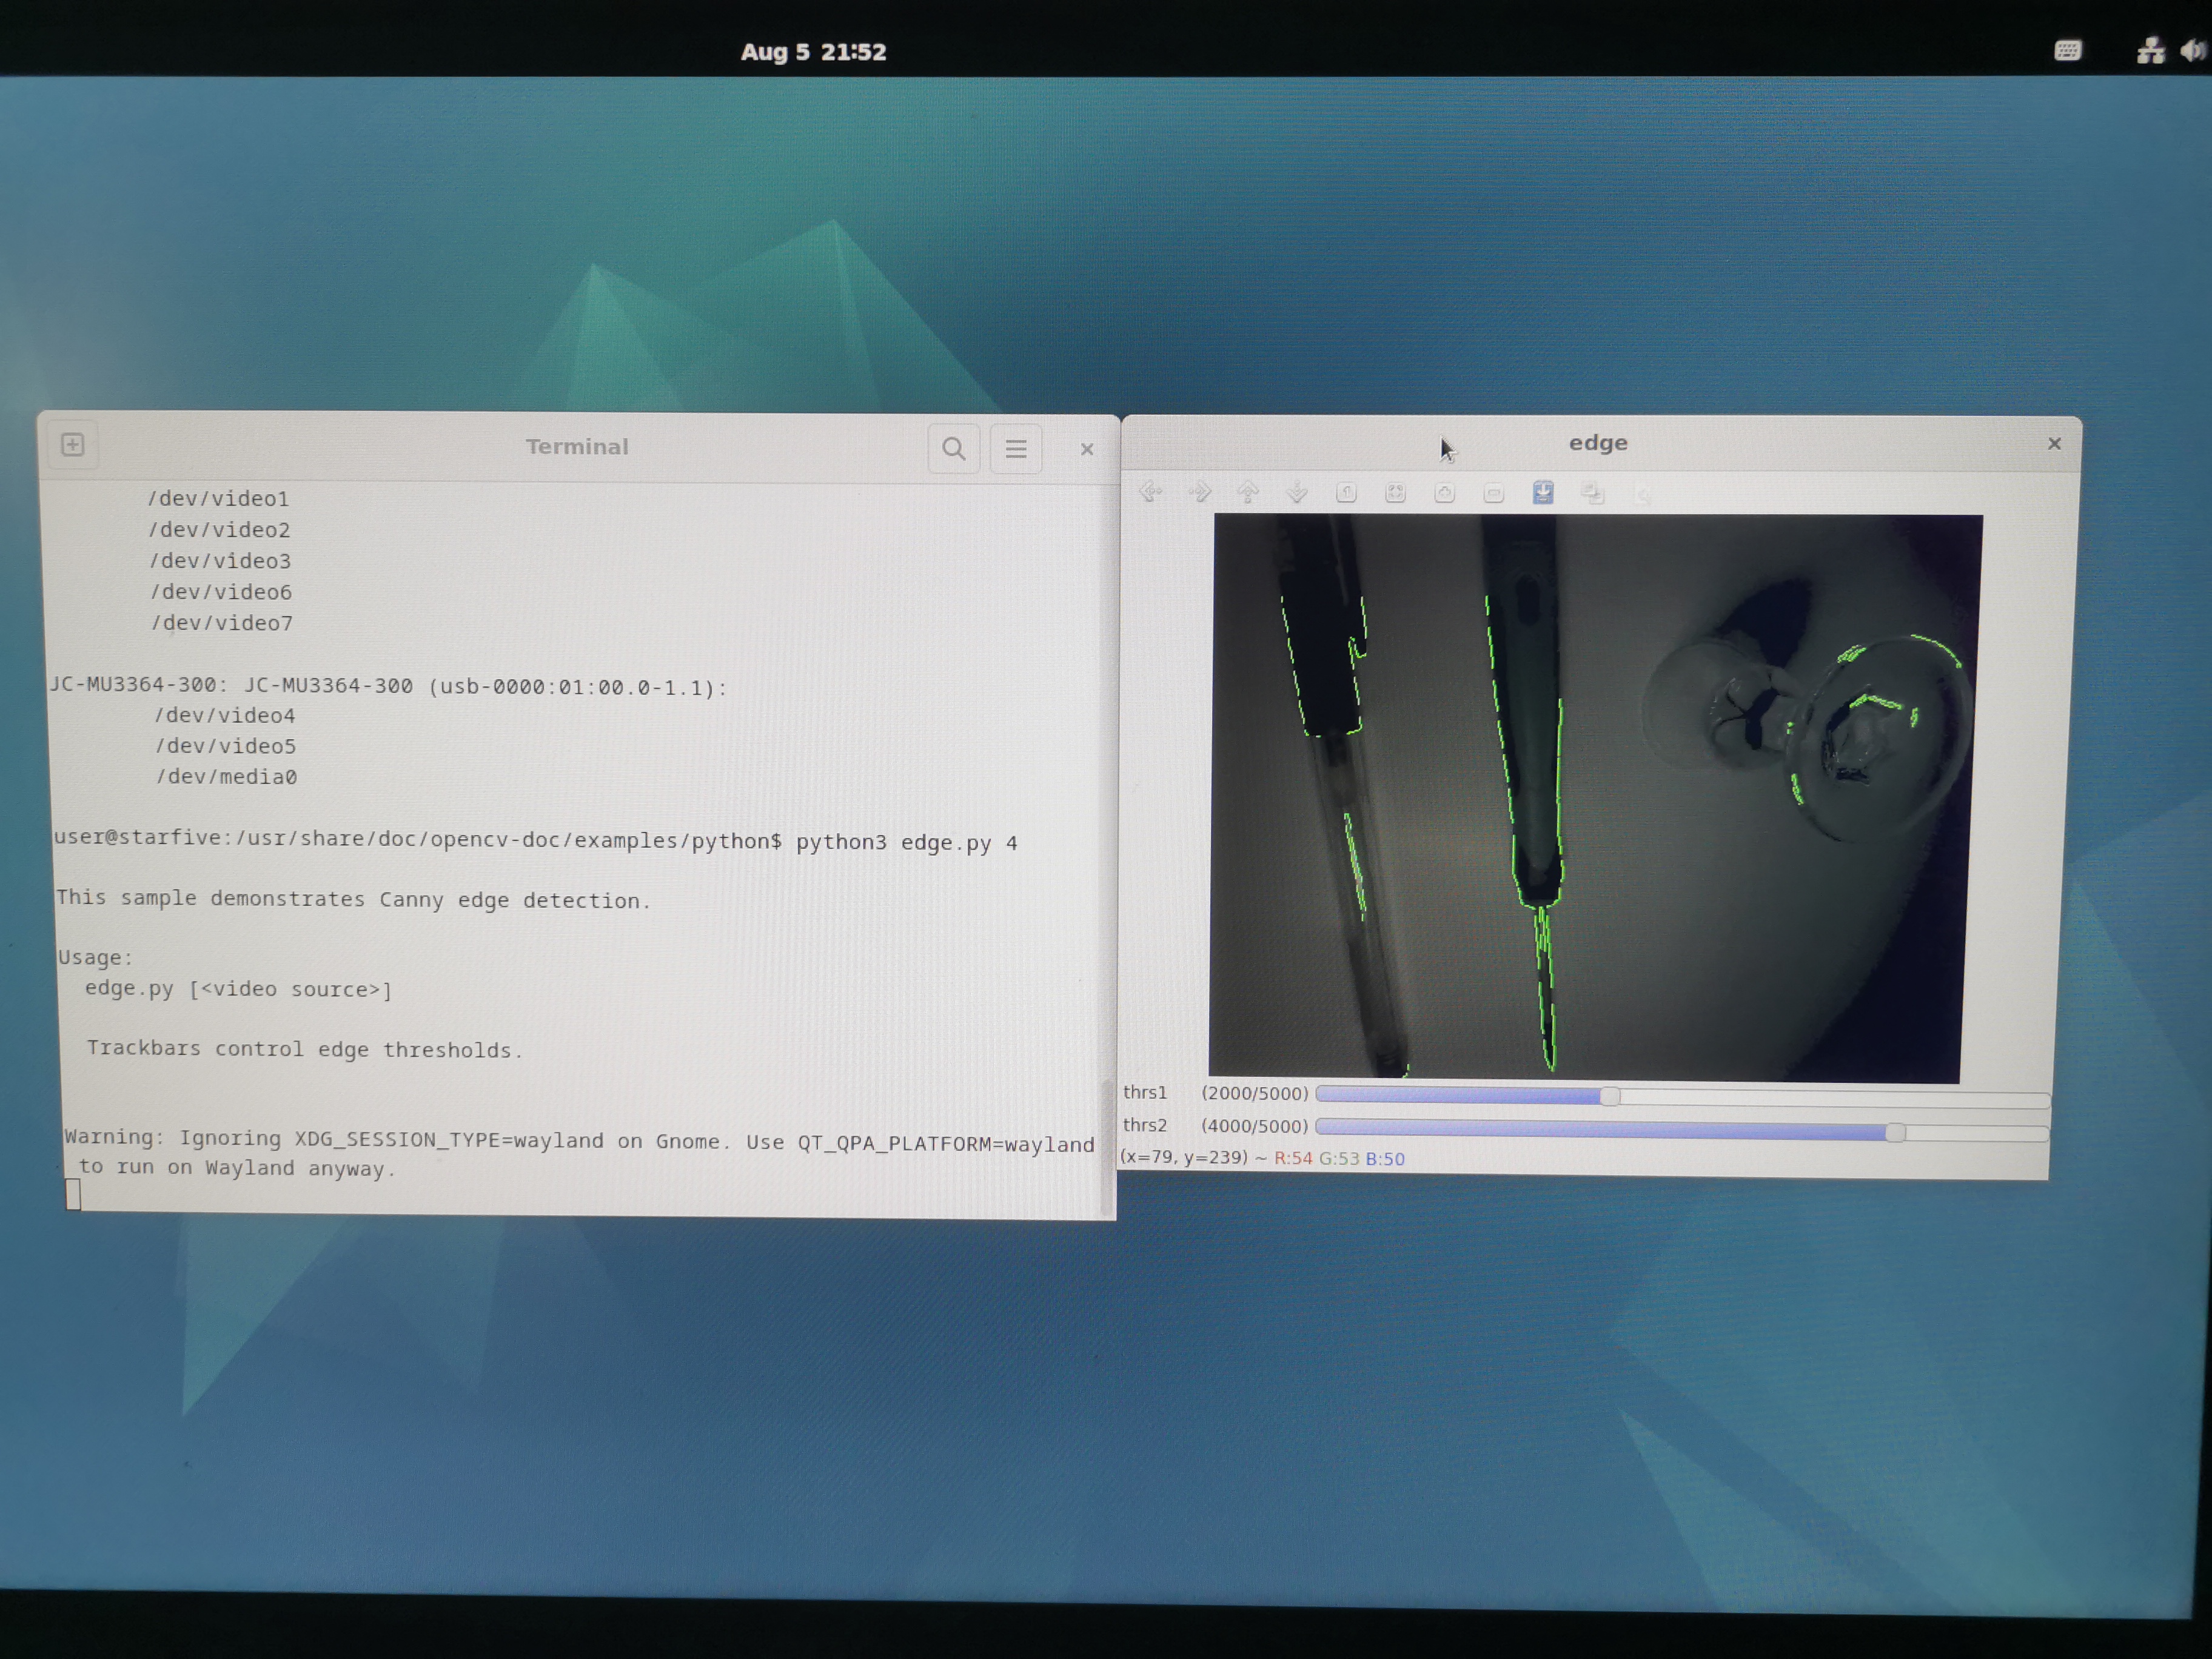Pan the edge image up
The height and width of the screenshot is (1659, 2212).
click(x=1248, y=492)
